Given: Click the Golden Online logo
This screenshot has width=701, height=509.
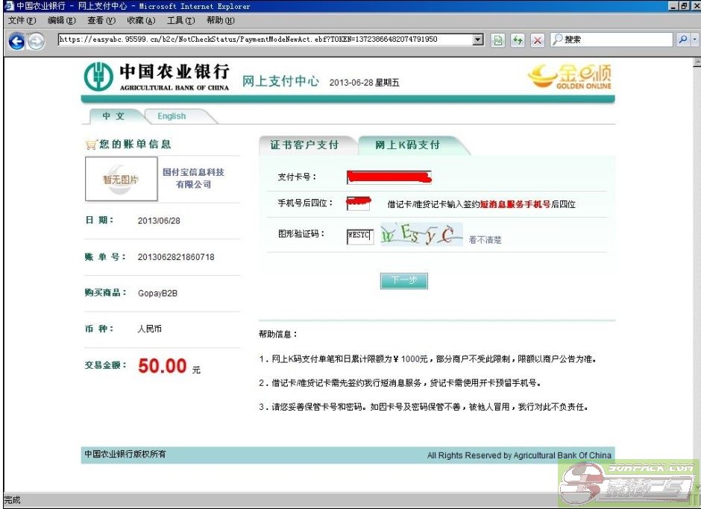Looking at the screenshot, I should 570,77.
